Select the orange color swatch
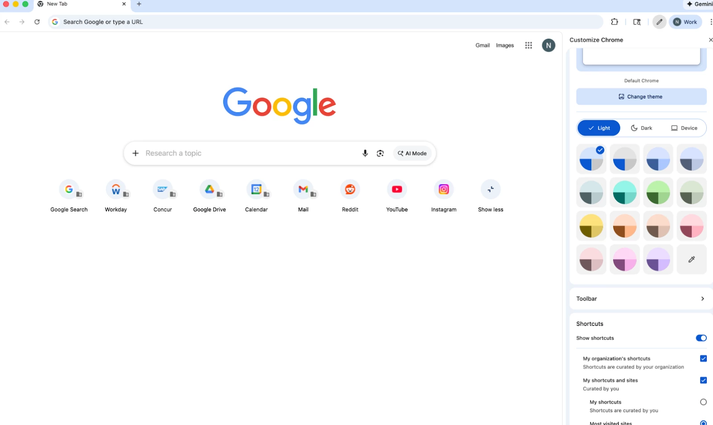This screenshot has width=713, height=425. [x=625, y=226]
